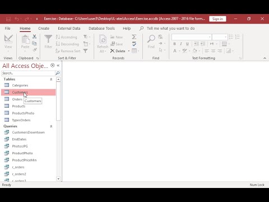Collapse the Queries group

coord(51,126)
